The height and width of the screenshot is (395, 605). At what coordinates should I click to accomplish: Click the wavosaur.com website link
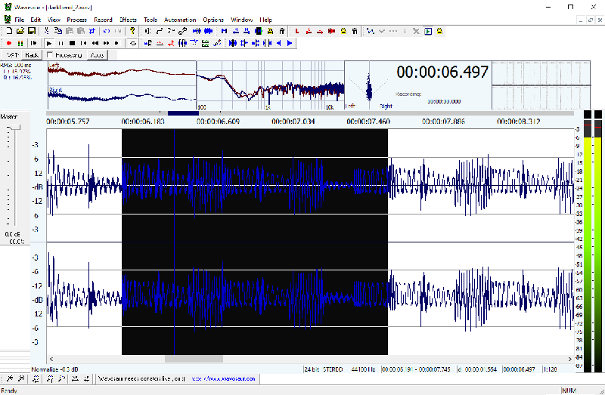click(224, 379)
